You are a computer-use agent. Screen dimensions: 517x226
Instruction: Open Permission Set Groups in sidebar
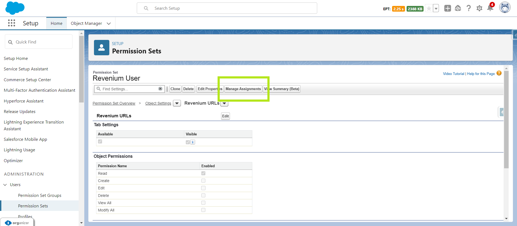40,196
